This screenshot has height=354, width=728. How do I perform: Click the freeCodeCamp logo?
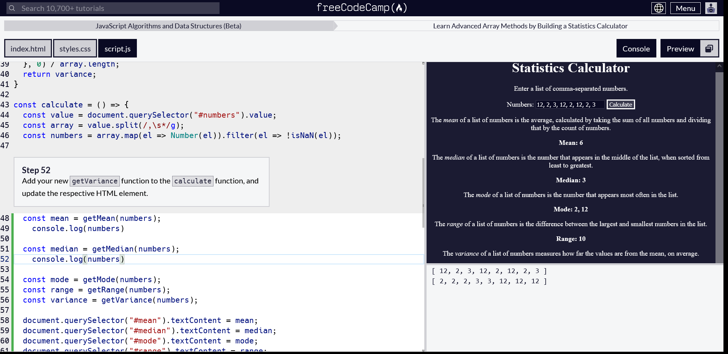click(362, 8)
